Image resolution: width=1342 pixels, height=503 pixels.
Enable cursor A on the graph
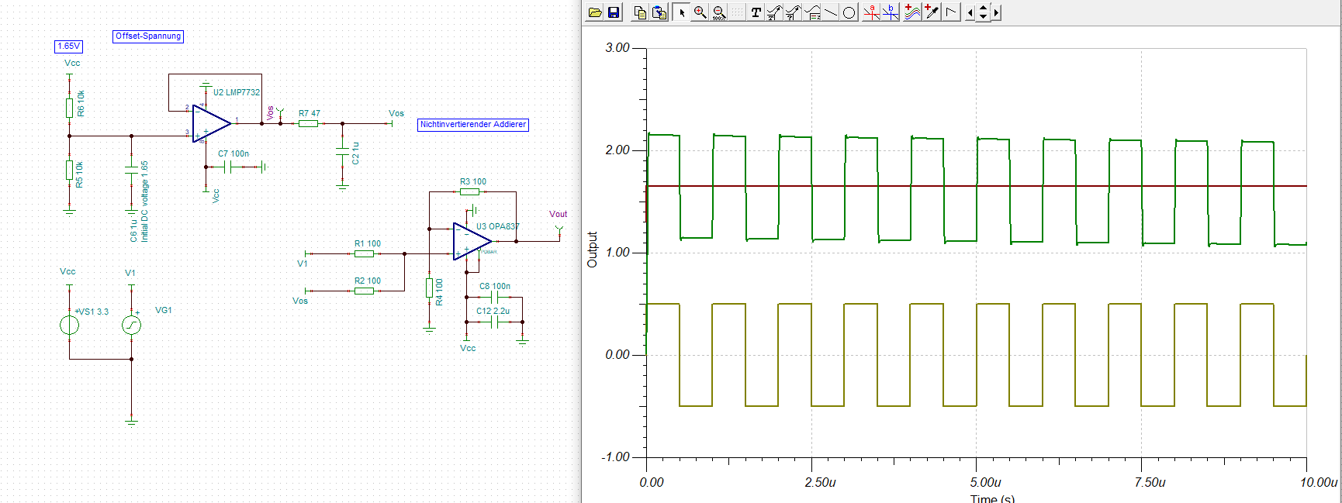(x=872, y=12)
